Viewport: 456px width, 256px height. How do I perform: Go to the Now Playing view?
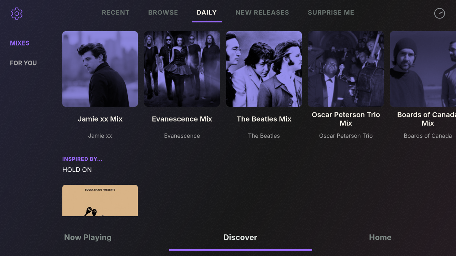(x=88, y=237)
